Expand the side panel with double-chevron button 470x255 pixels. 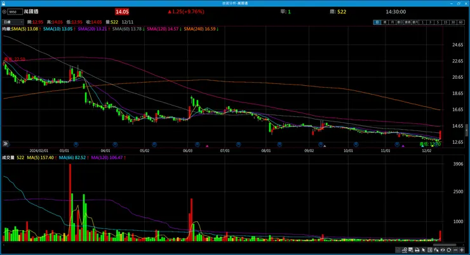pyautogui.click(x=5, y=144)
